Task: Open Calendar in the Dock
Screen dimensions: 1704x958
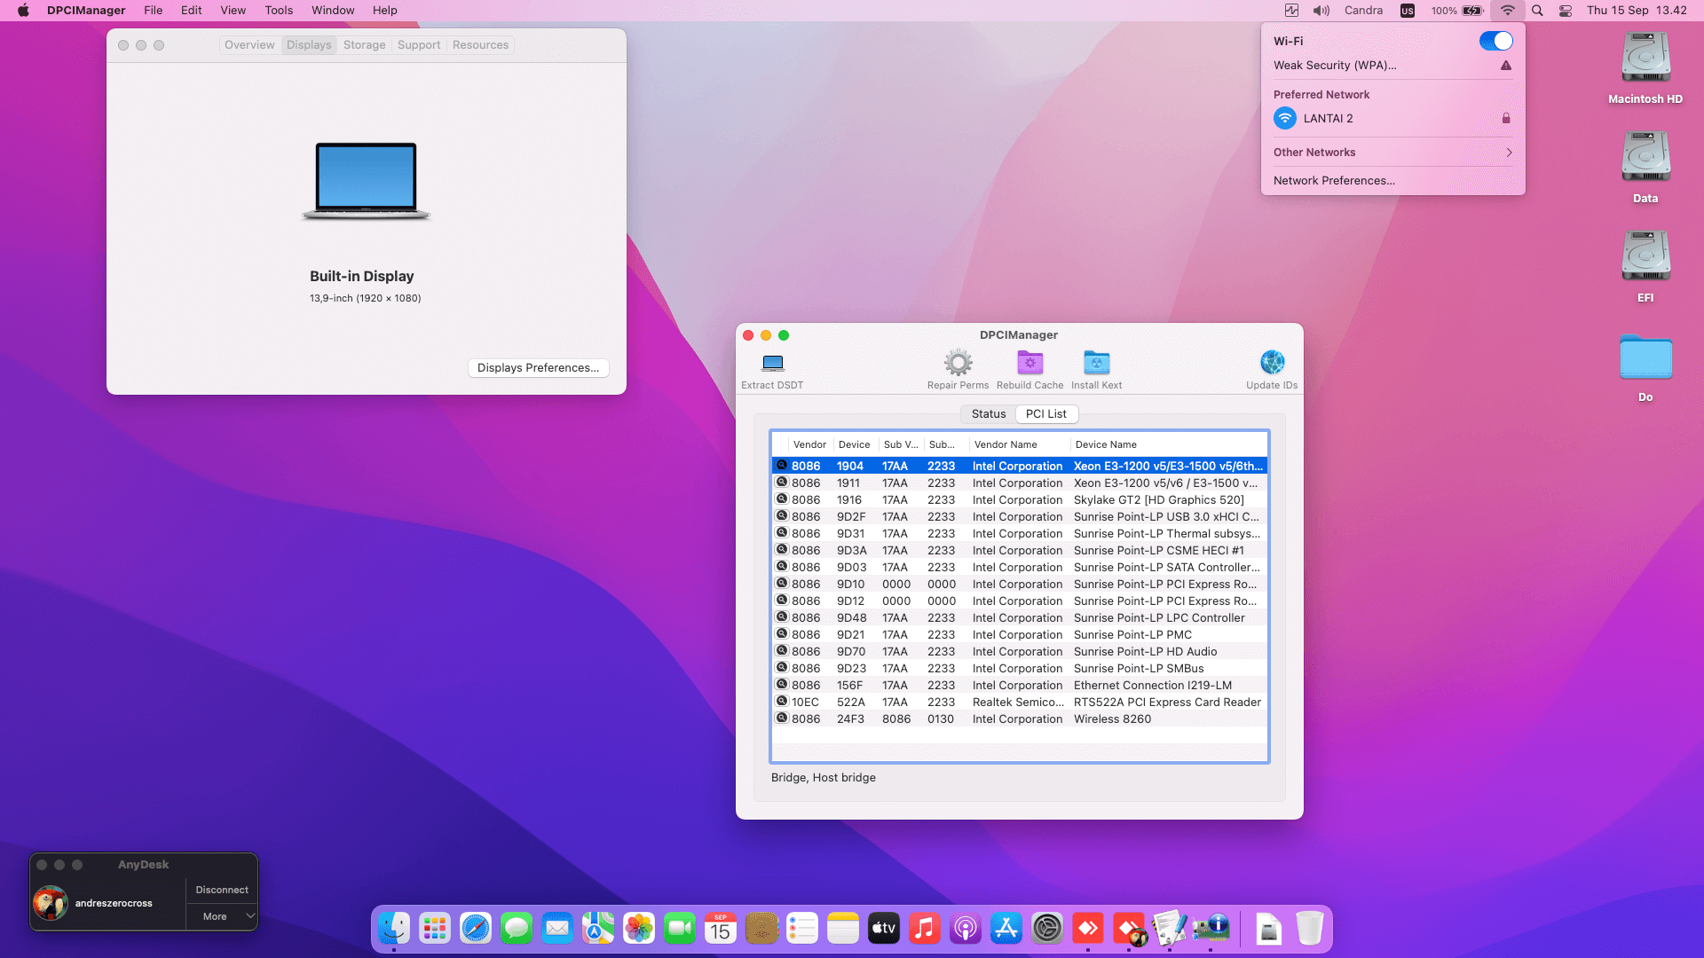Action: [x=721, y=929]
